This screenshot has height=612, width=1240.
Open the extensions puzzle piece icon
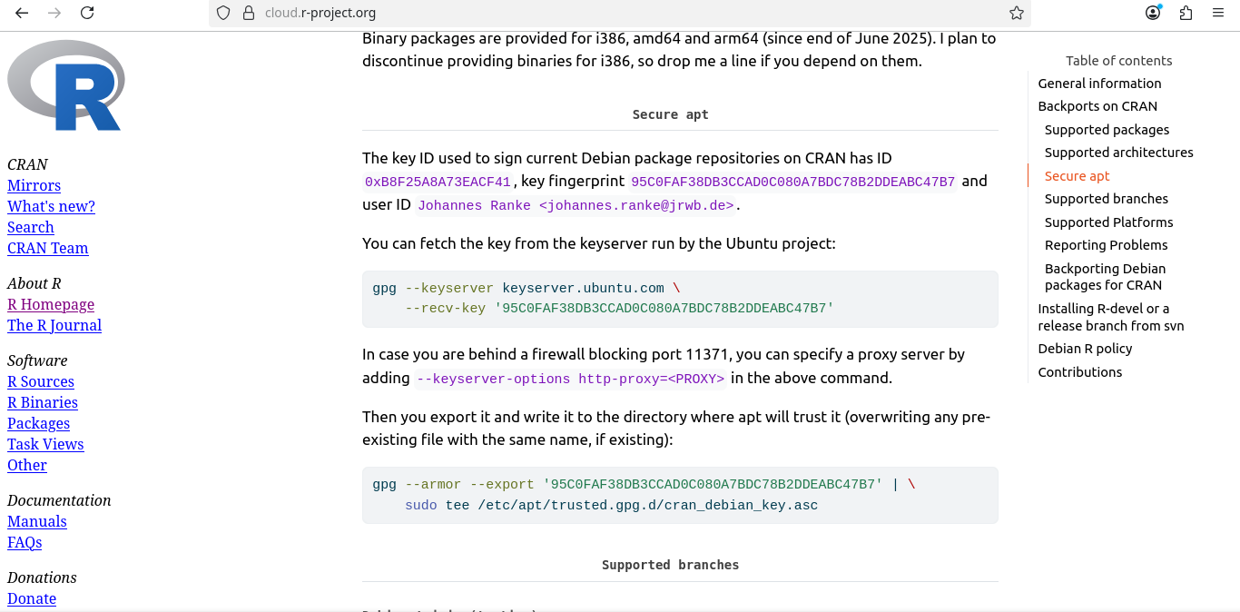1186,13
